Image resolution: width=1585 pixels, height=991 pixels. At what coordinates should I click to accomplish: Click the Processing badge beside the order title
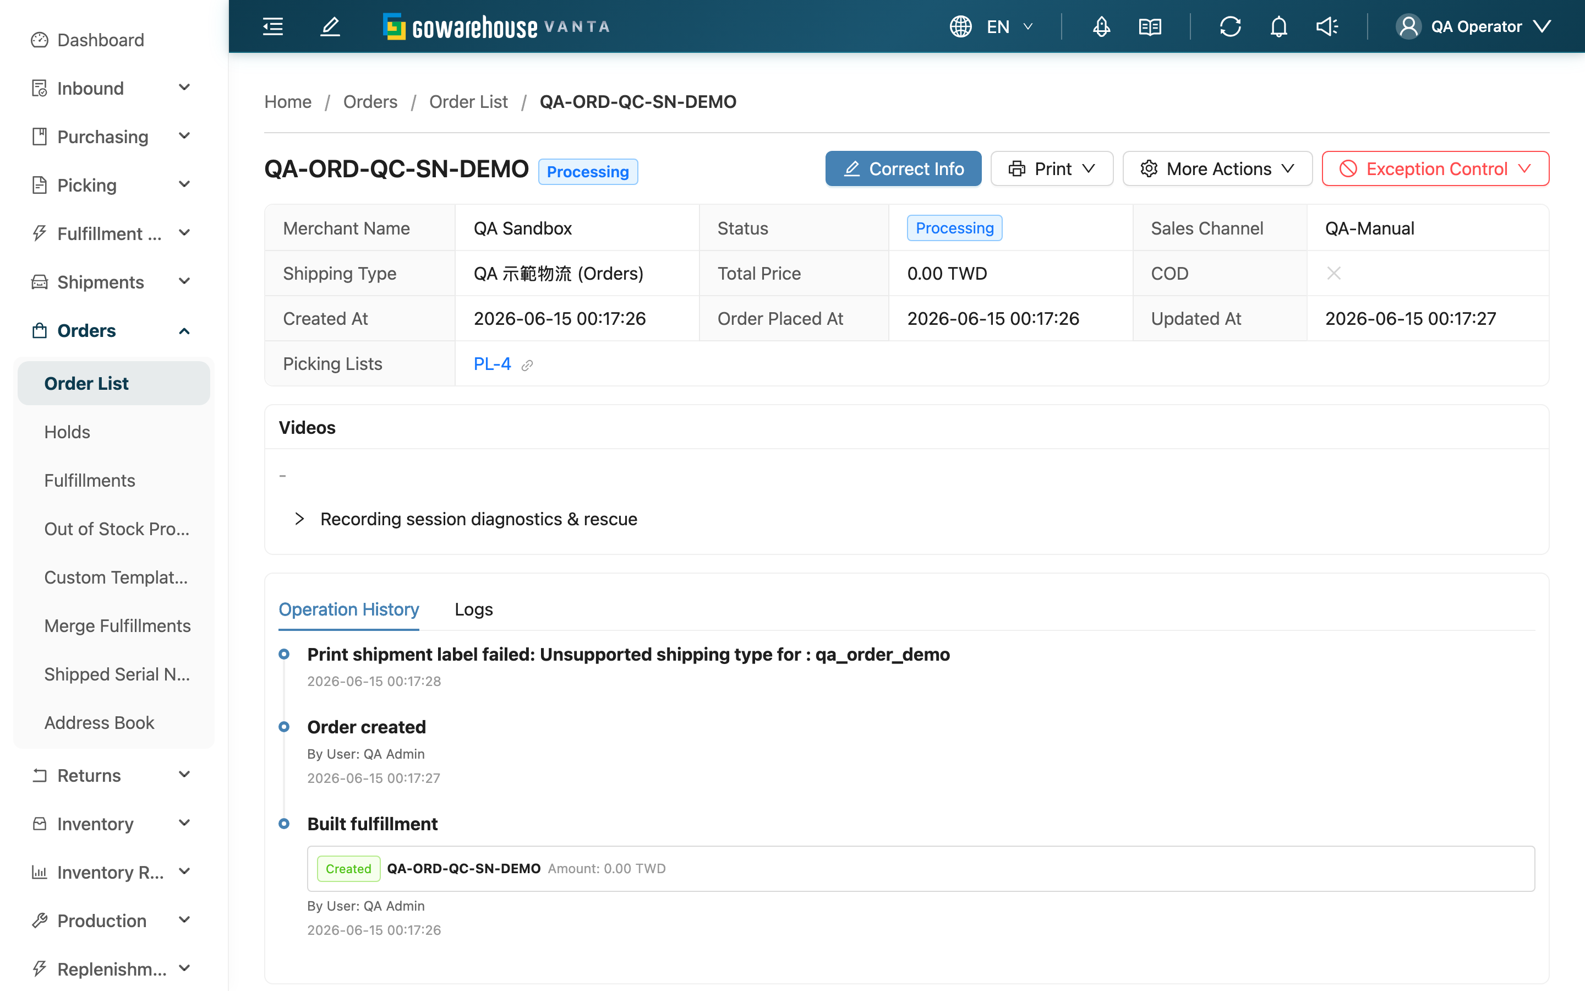point(588,172)
